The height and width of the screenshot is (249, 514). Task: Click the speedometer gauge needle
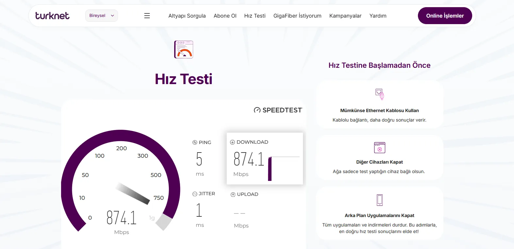tap(133, 194)
